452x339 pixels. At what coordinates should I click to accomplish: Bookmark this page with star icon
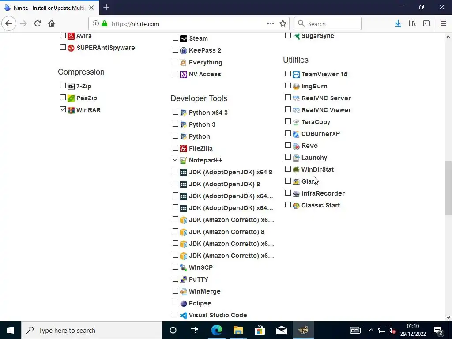pos(283,24)
